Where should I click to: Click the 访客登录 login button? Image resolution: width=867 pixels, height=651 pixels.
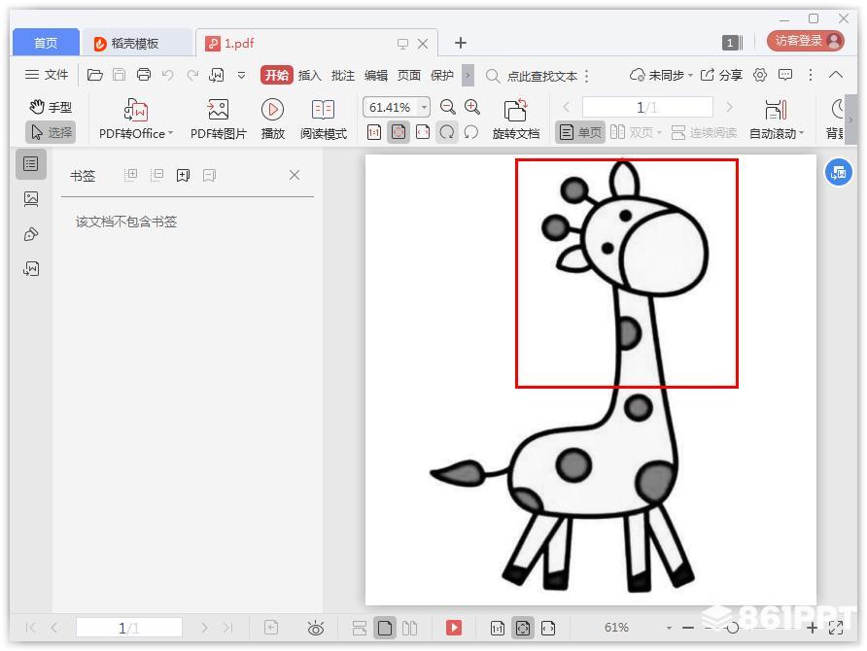pos(806,41)
